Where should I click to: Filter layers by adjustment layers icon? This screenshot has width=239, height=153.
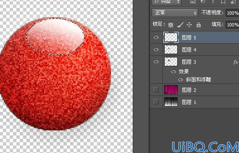[x=203, y=2]
